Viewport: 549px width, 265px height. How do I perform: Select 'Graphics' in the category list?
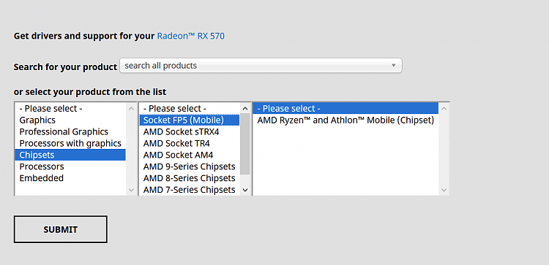tap(70, 120)
